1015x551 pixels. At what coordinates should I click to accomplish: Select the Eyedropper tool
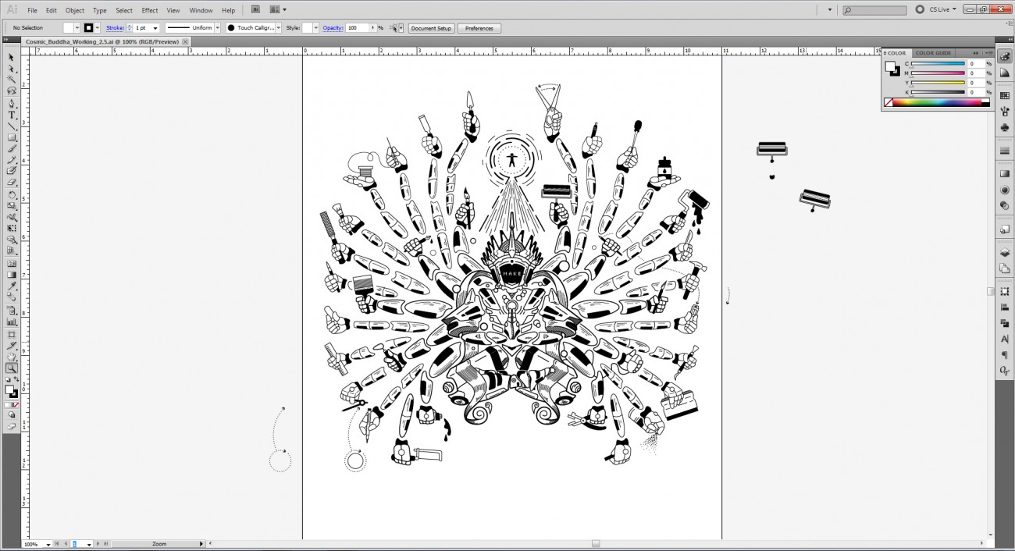12,286
